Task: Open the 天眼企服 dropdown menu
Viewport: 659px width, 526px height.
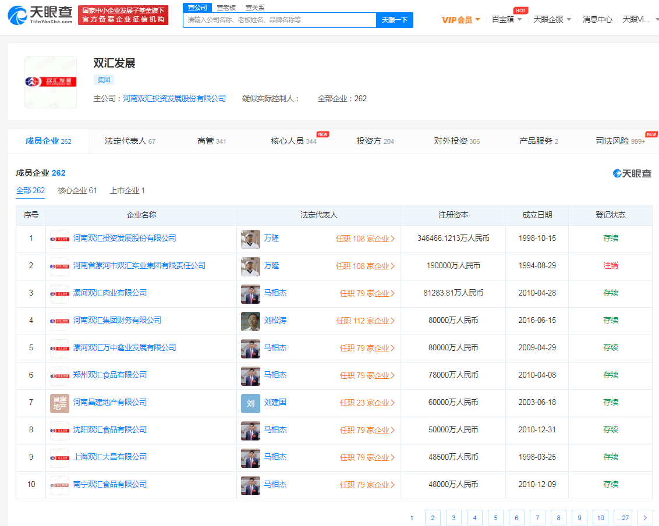Action: coord(552,19)
